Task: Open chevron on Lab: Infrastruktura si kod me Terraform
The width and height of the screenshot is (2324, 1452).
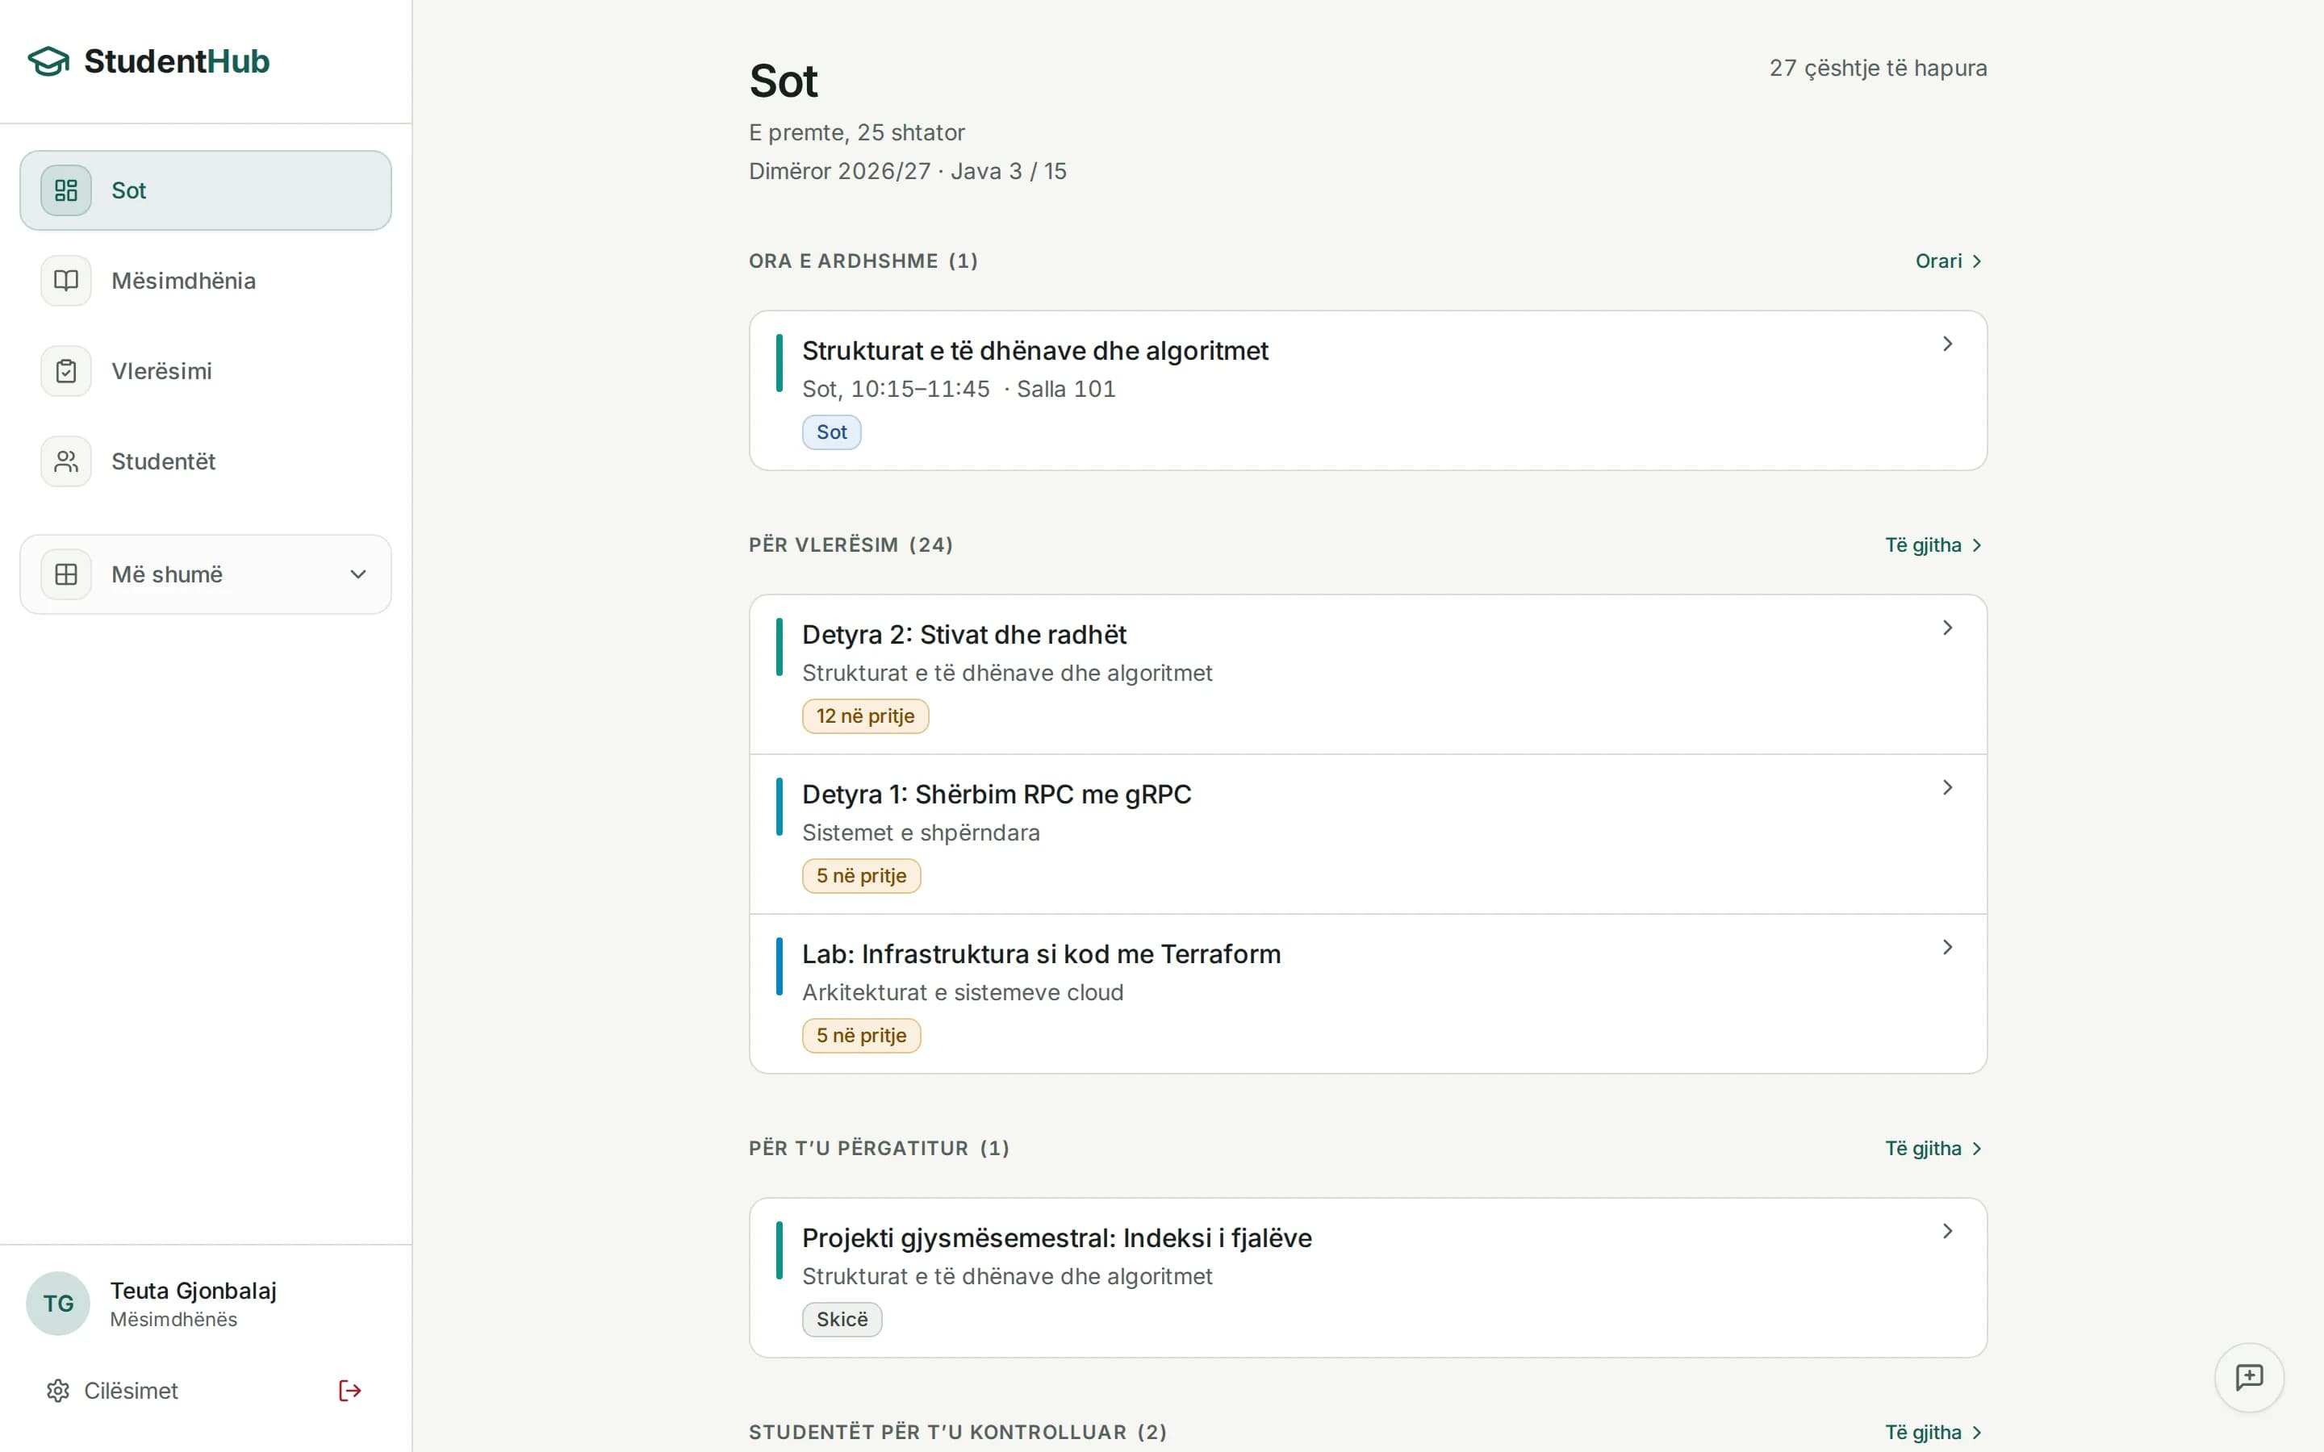Action: point(1947,947)
